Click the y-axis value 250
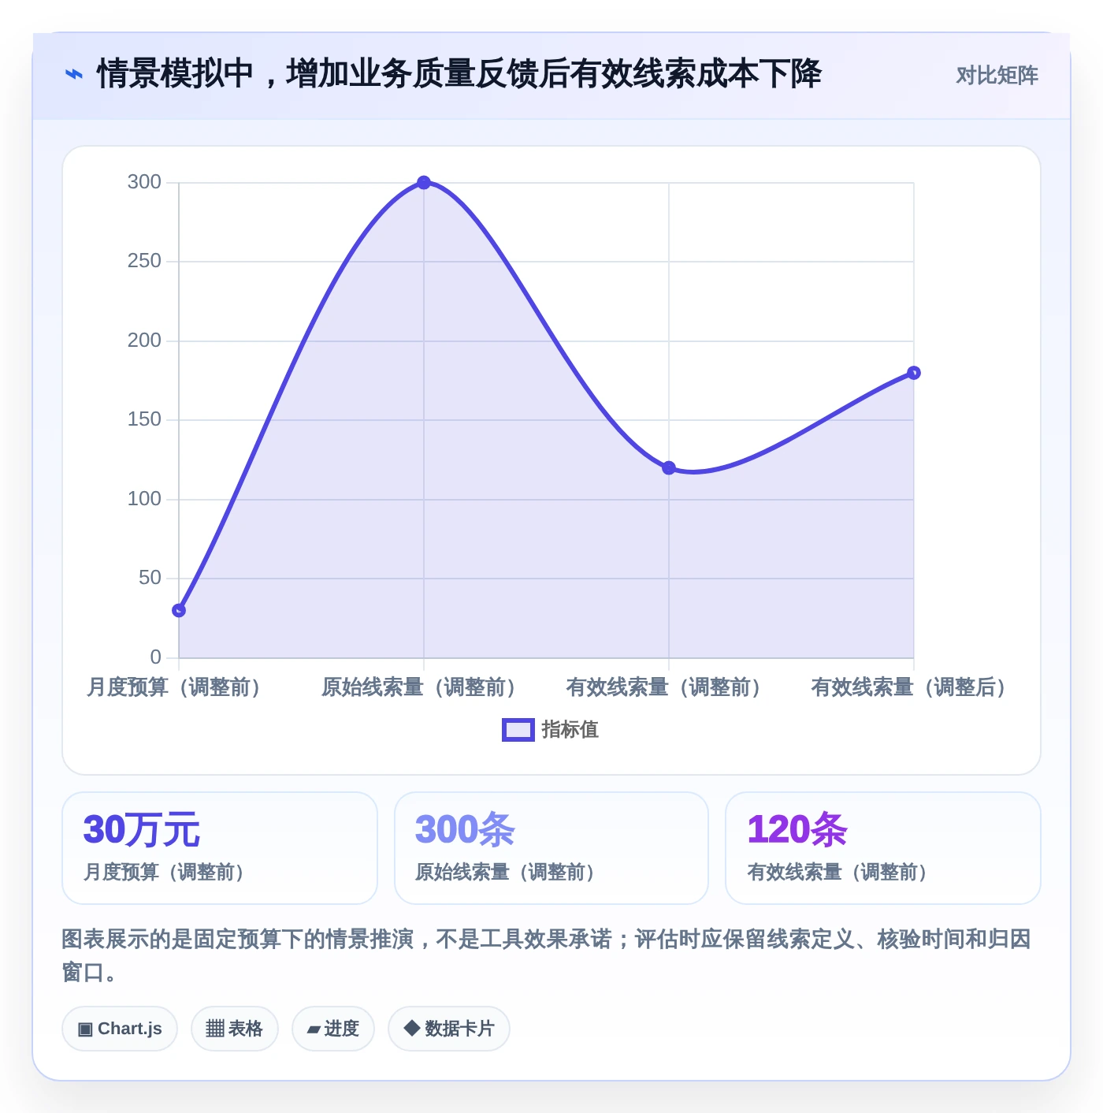1103x1113 pixels. pyautogui.click(x=144, y=261)
